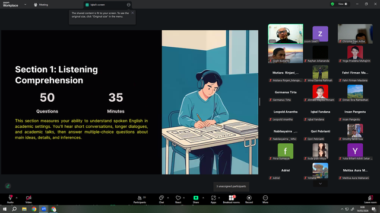
Task: Expand React options arrow
Action: click(x=184, y=198)
